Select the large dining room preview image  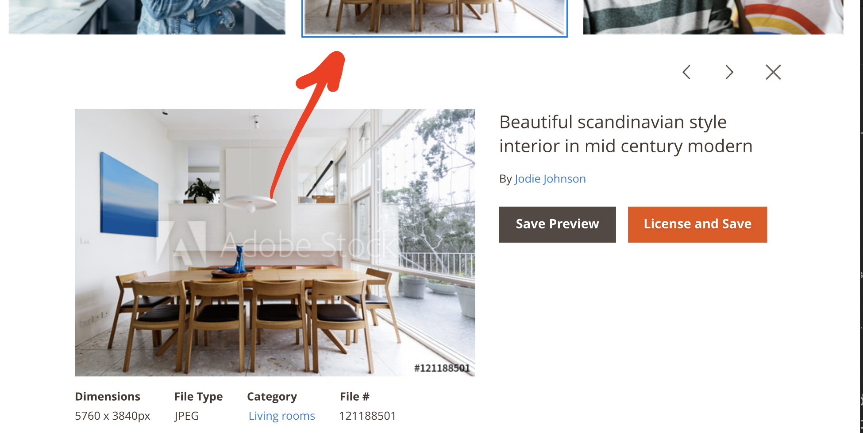(275, 243)
